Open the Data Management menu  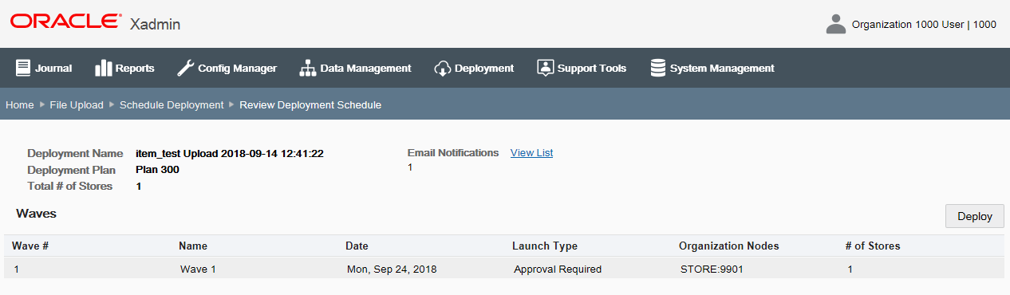[355, 68]
